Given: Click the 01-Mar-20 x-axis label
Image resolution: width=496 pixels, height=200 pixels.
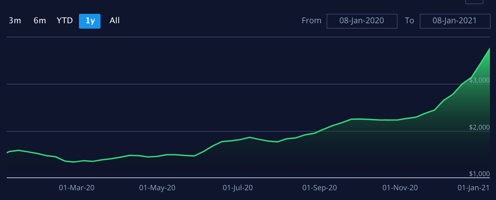Looking at the screenshot, I should click(x=77, y=188).
